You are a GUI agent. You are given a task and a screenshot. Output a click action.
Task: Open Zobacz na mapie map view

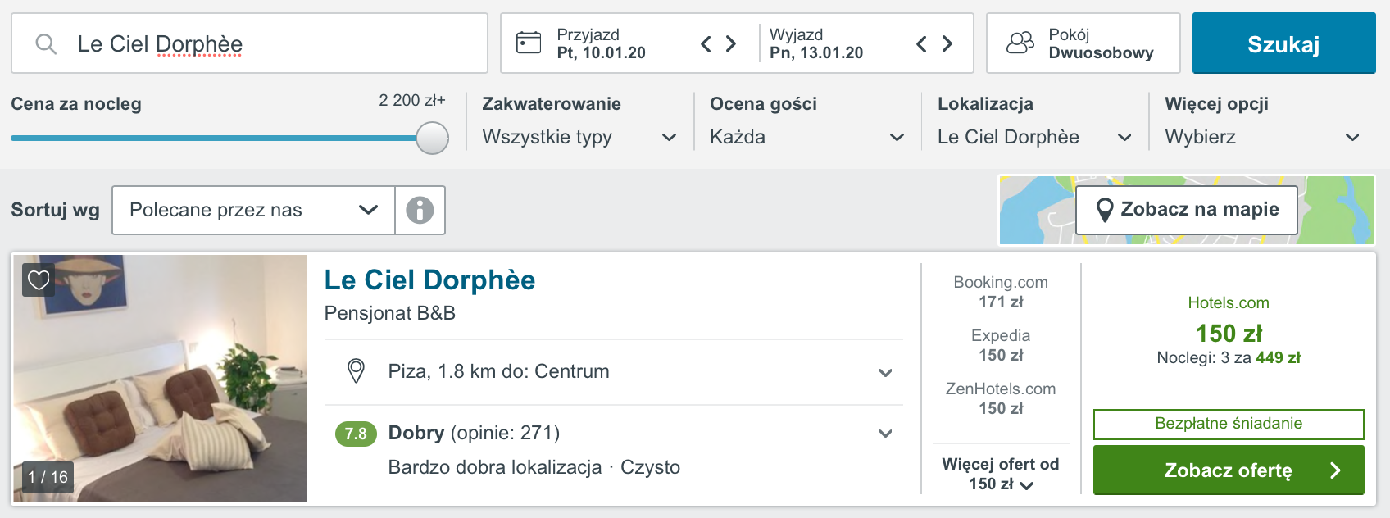tap(1187, 210)
